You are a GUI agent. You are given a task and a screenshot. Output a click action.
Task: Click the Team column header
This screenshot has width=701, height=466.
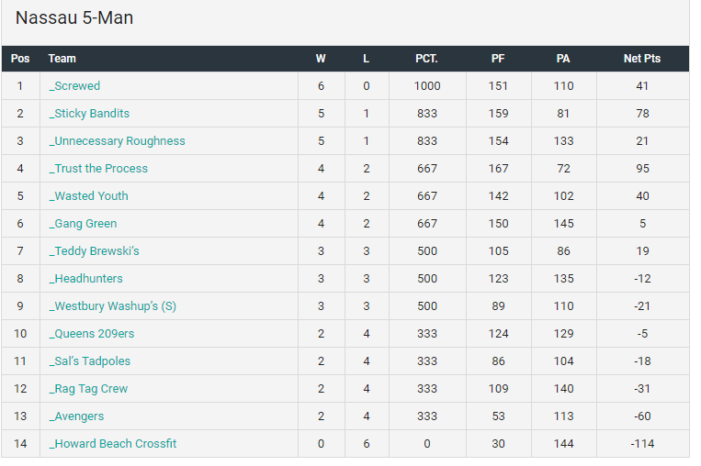(62, 59)
